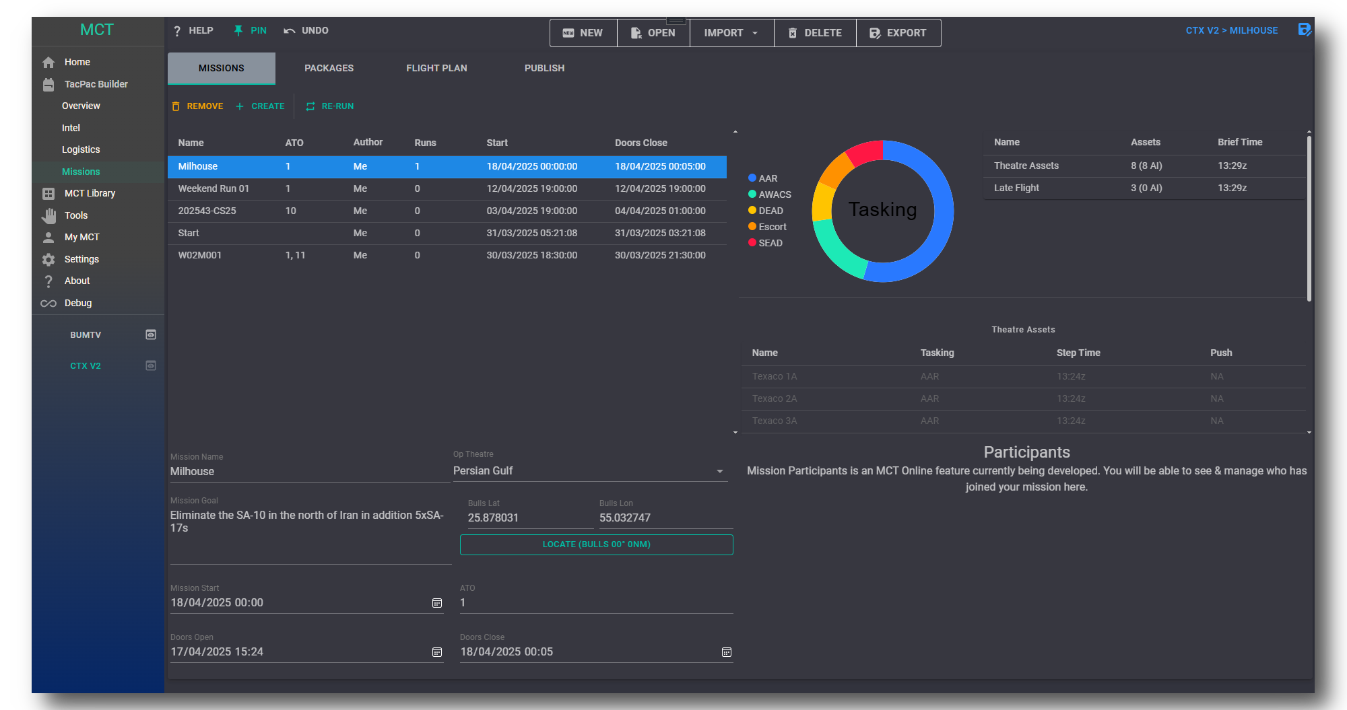The height and width of the screenshot is (710, 1347).
Task: Click the save icon beside CTX V2 > MILHOUSE
Action: pyautogui.click(x=1304, y=30)
